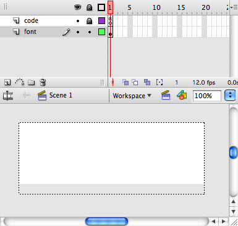Enable Onion Skin Outlines
238x226 pixels.
tap(135, 82)
